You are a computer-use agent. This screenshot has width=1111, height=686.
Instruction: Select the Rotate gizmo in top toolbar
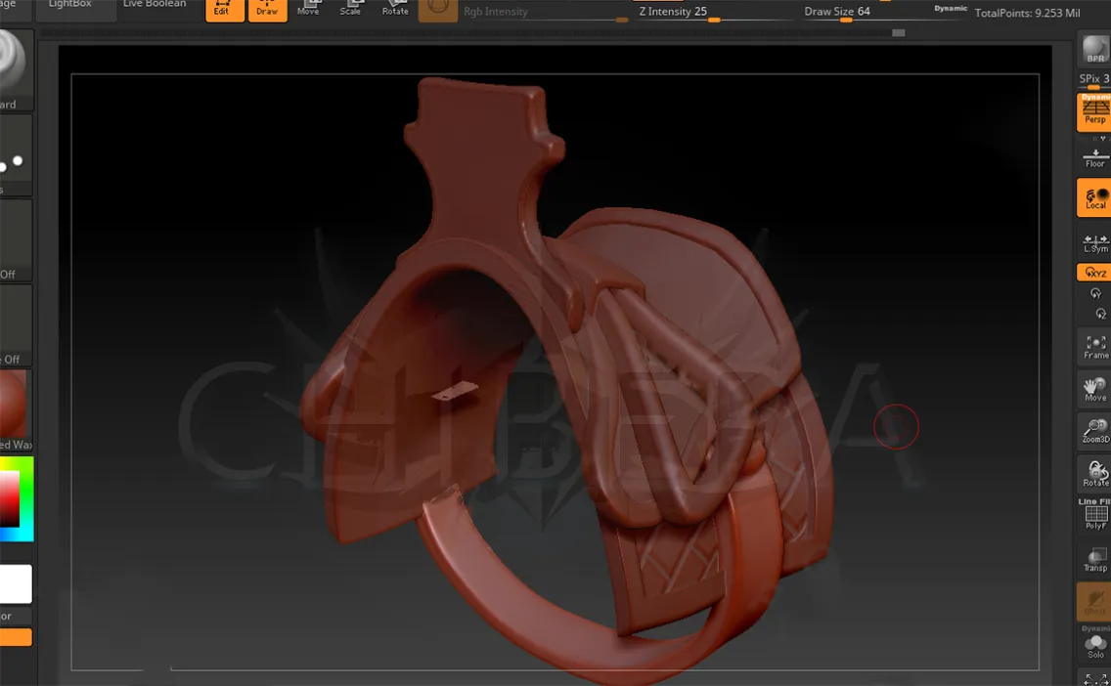tap(395, 9)
